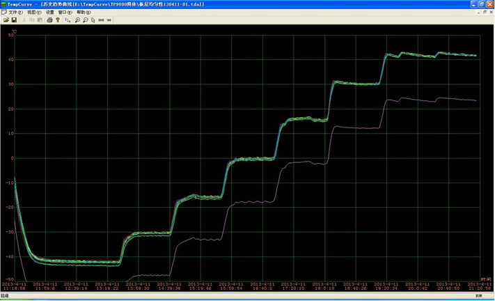The width and height of the screenshot is (495, 301).
Task: Click the Save floppy disk icon
Action: [x=14, y=20]
